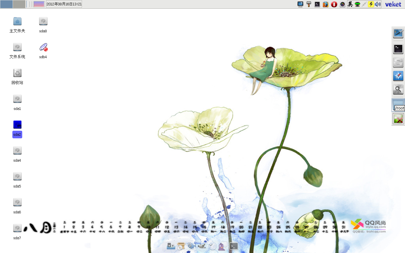Open the sda6 partition icon

[17, 202]
